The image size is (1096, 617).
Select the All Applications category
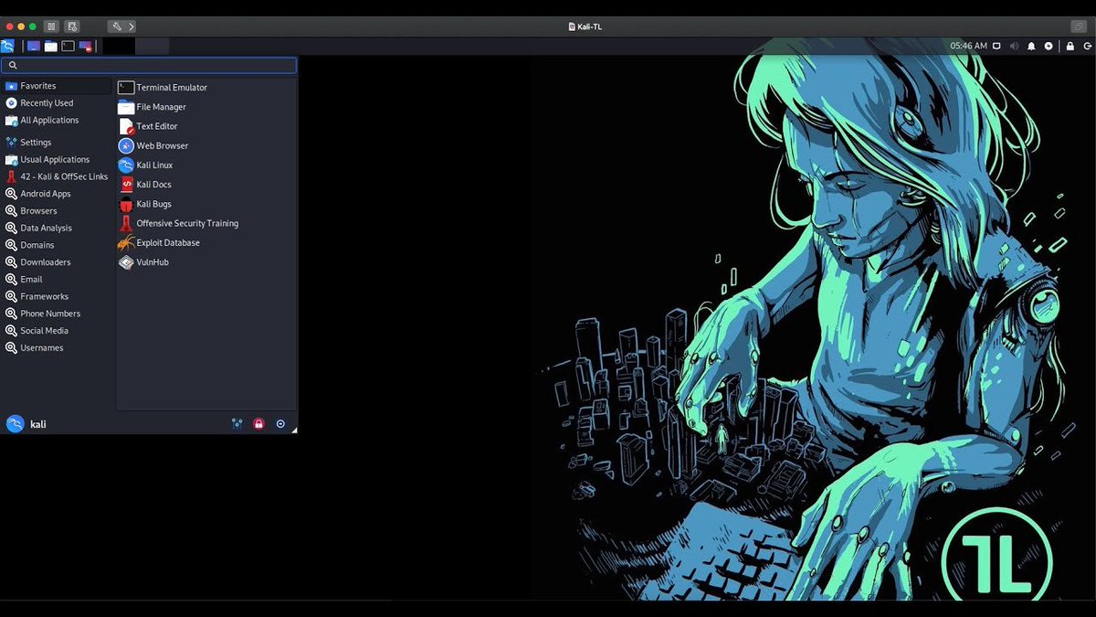57,121
